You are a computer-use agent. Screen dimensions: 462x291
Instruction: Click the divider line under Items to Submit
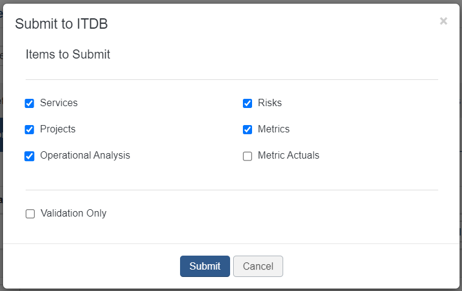(232, 79)
